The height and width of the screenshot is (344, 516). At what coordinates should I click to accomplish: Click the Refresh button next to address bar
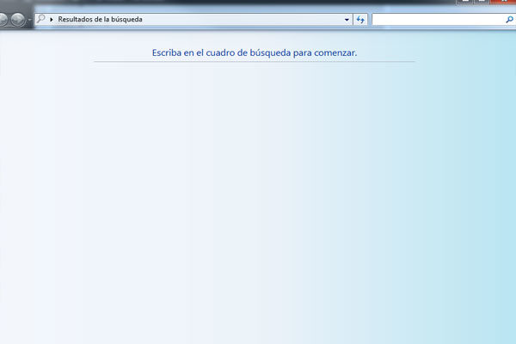click(360, 20)
